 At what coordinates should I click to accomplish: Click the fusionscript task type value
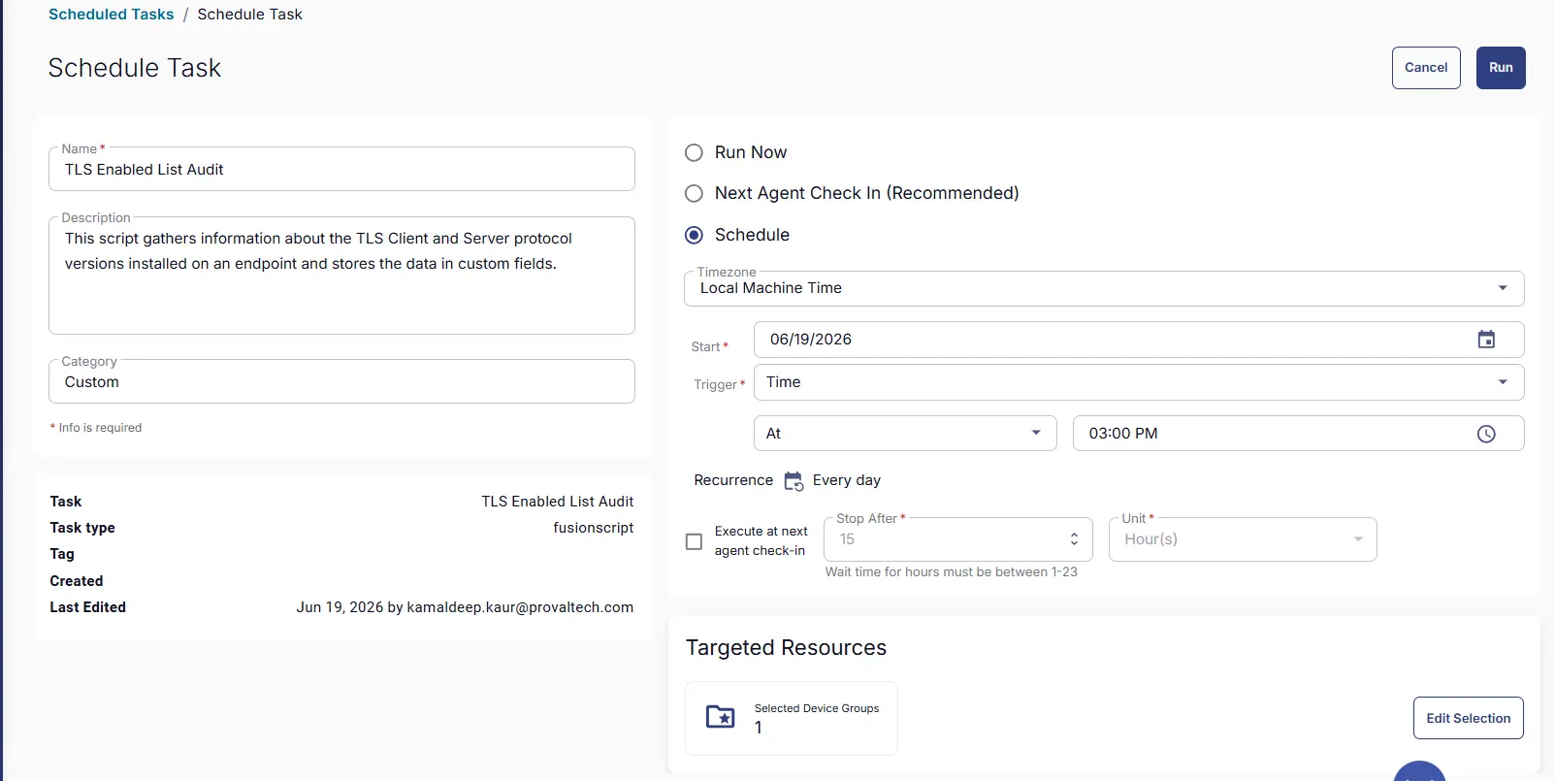point(594,528)
